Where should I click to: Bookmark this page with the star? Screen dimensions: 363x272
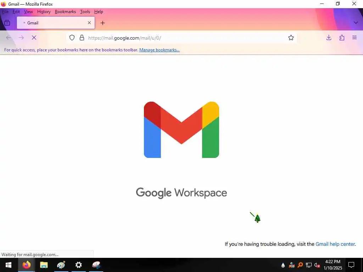click(x=291, y=38)
